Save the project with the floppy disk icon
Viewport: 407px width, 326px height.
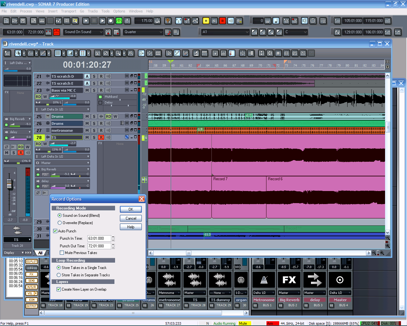pyautogui.click(x=23, y=21)
